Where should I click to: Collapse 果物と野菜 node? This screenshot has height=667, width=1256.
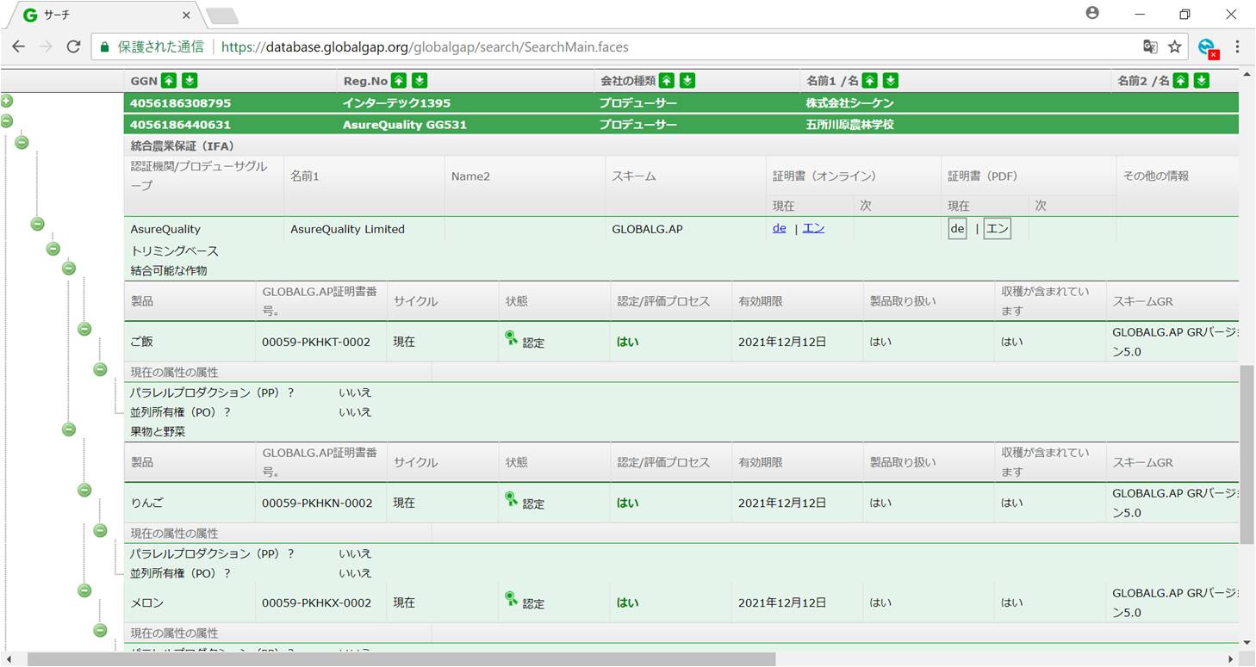[x=69, y=429]
